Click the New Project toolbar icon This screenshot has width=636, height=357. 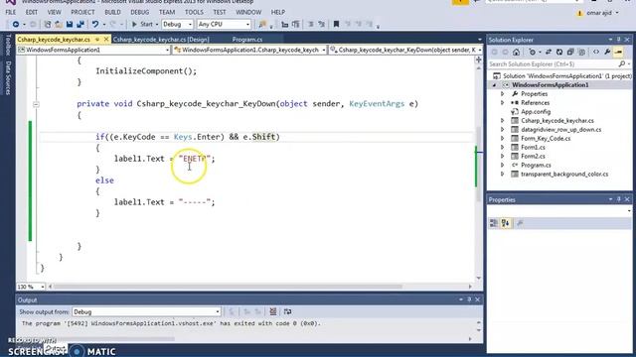click(48, 24)
